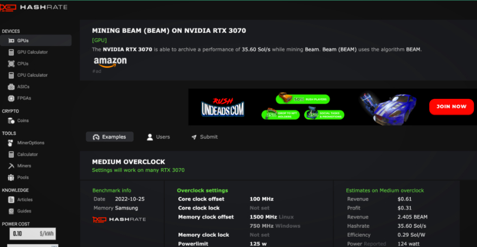477x247 pixels.
Task: Click the Articles document icon
Action: tap(11, 199)
